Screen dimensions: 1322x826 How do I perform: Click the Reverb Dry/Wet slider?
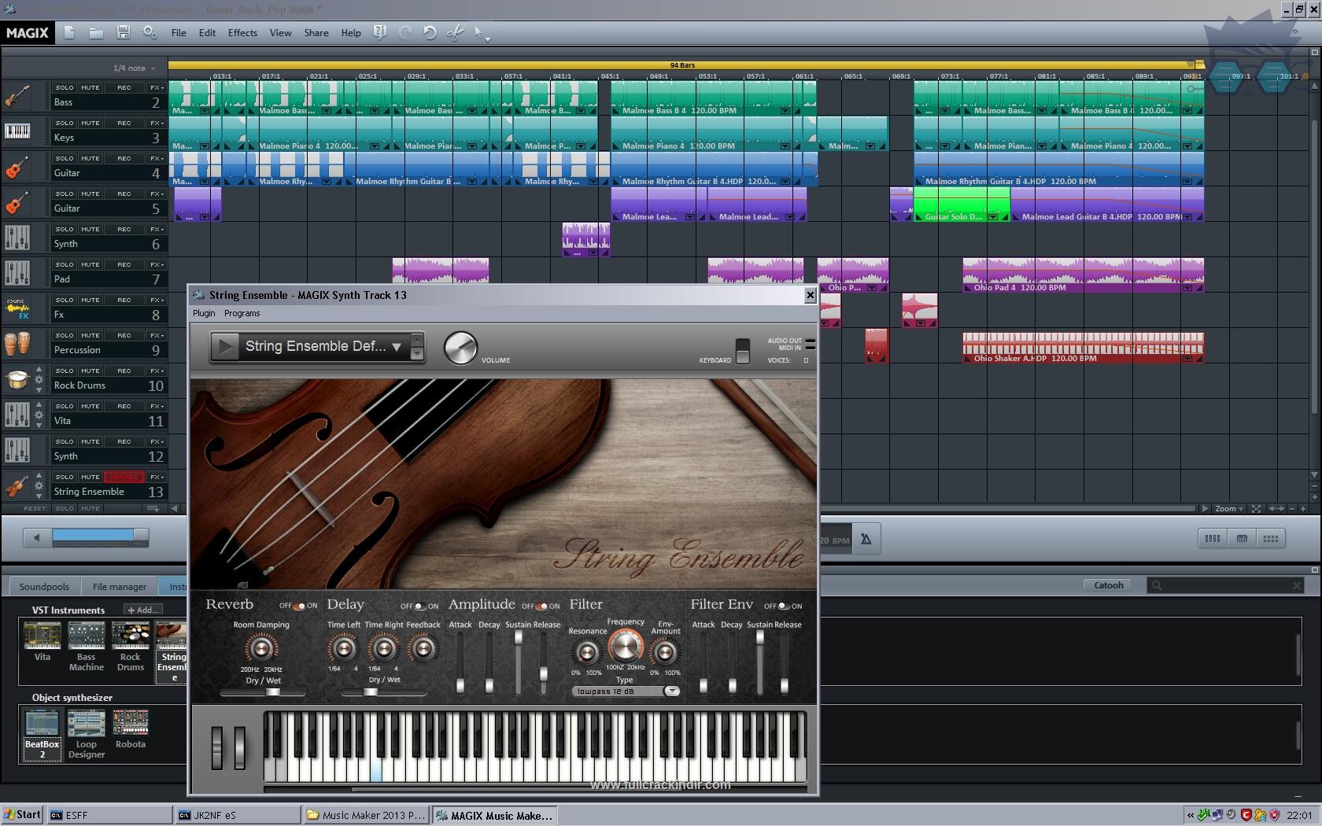[263, 692]
